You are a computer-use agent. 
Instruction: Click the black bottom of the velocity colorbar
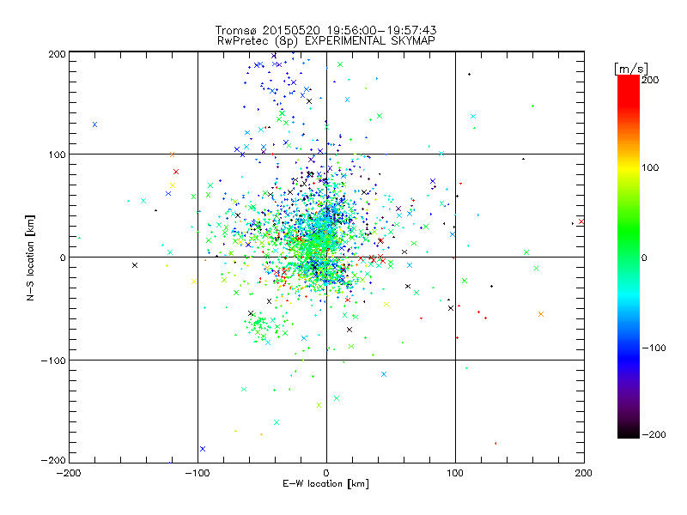pos(629,432)
